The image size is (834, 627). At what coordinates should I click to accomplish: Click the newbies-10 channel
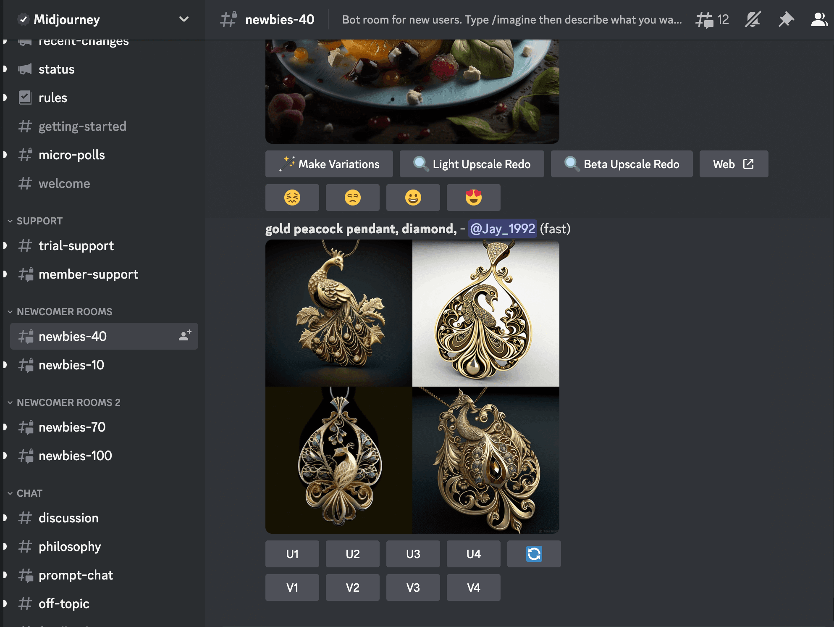71,364
